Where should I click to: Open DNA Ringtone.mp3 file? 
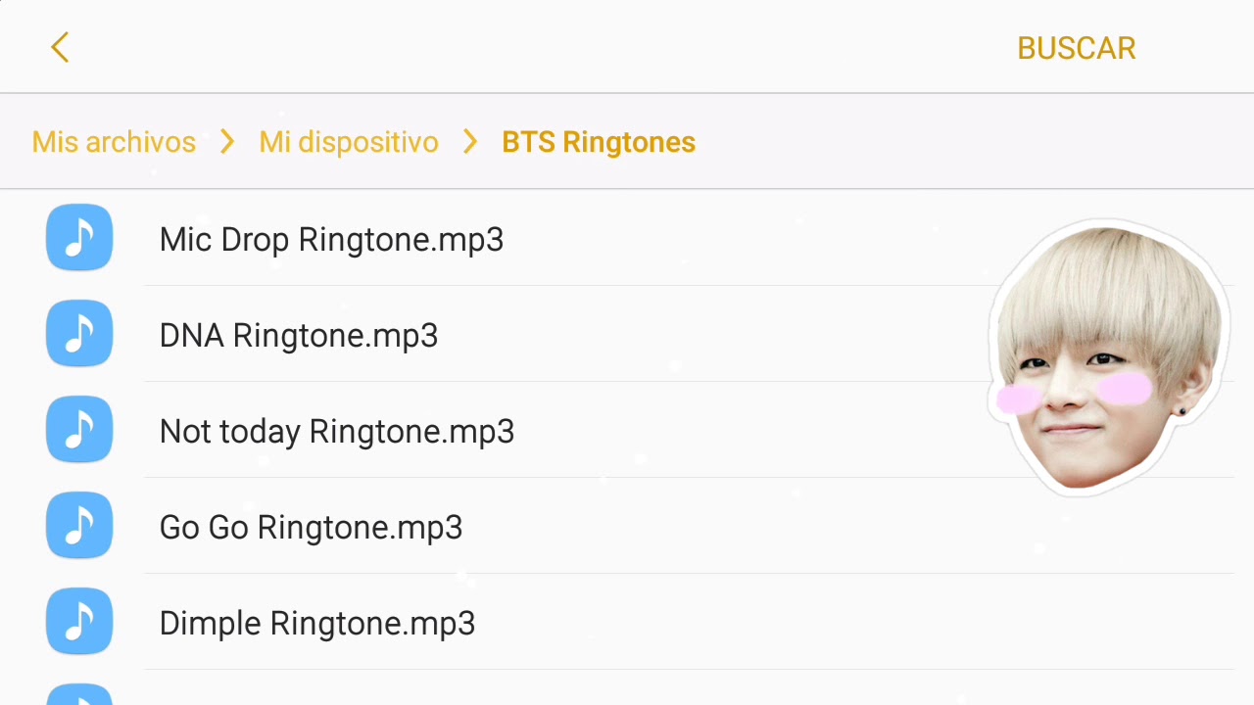[299, 336]
